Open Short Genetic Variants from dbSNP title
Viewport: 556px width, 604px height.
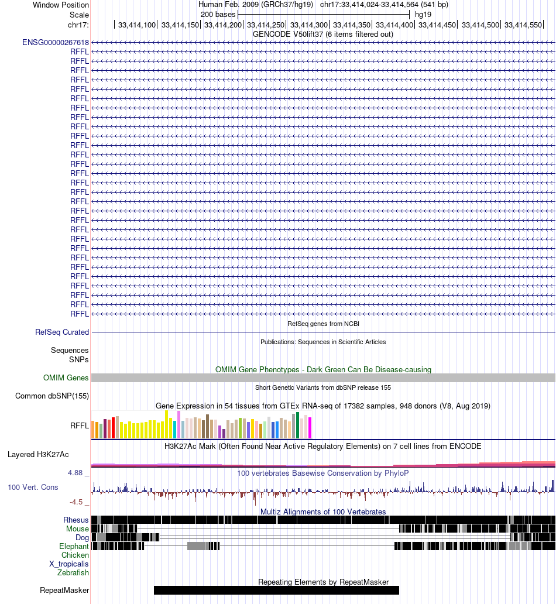323,388
